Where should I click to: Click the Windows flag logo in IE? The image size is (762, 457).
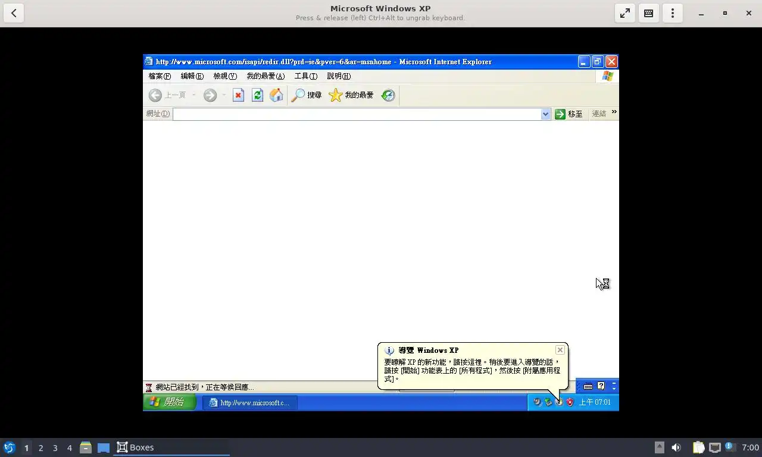[x=607, y=76]
